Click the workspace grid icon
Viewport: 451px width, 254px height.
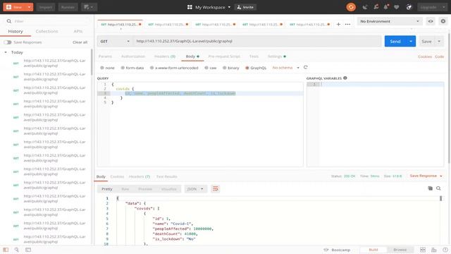point(190,7)
